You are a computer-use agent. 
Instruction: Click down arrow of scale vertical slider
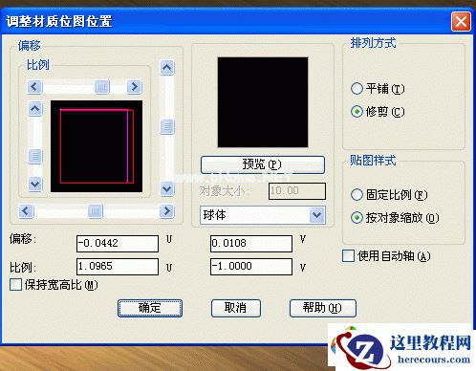[x=35, y=184]
